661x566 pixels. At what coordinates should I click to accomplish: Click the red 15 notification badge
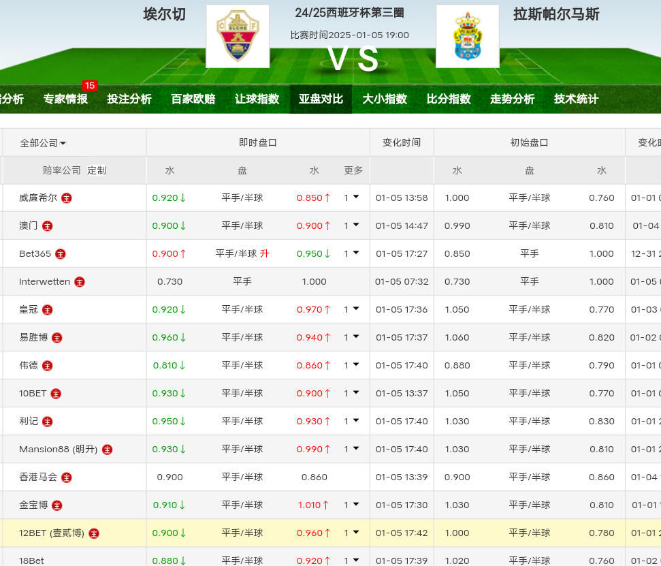(90, 86)
